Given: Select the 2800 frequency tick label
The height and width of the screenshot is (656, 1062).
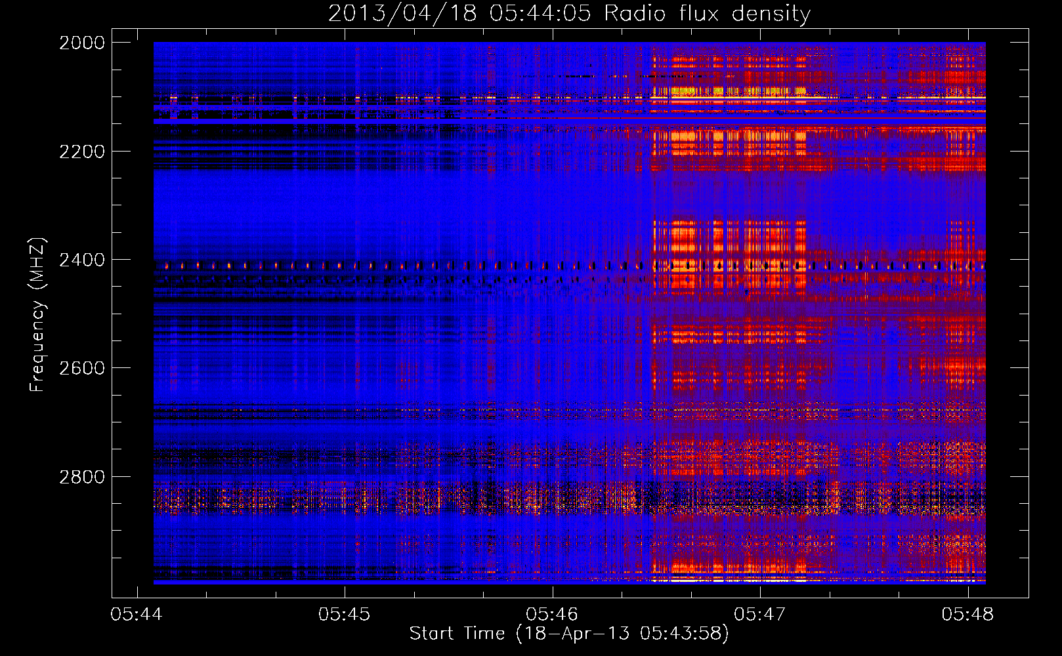Looking at the screenshot, I should click(82, 477).
